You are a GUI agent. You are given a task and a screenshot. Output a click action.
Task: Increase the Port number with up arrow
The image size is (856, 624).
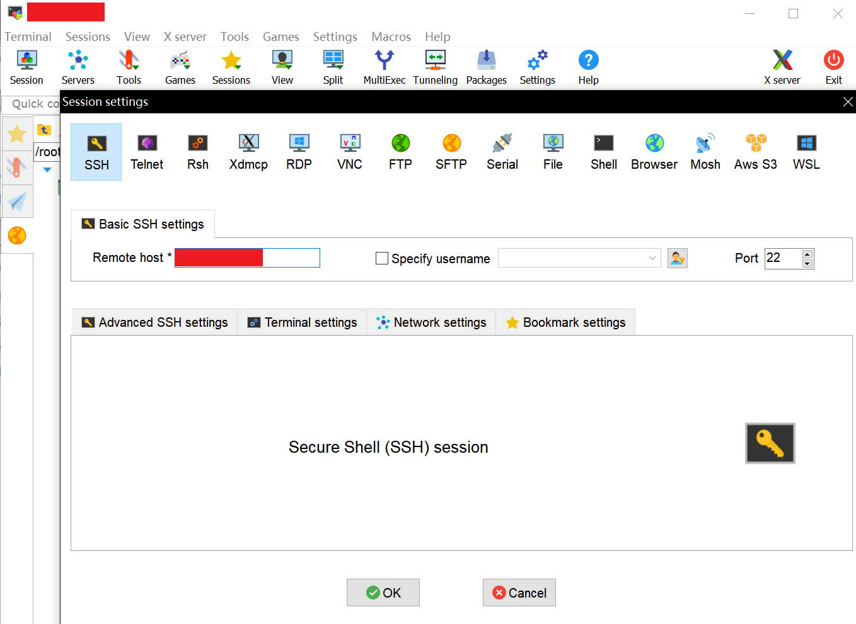807,254
